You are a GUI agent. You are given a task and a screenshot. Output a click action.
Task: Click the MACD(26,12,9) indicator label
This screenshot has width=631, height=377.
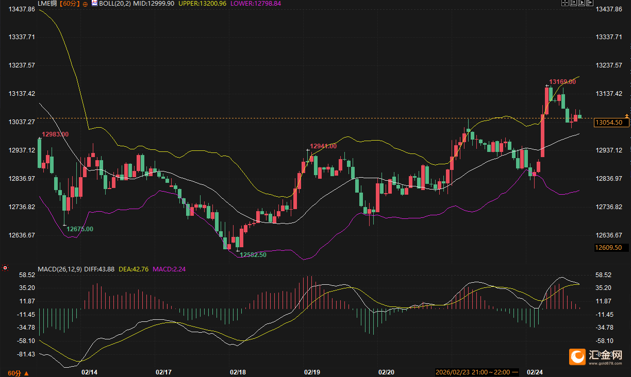point(59,269)
